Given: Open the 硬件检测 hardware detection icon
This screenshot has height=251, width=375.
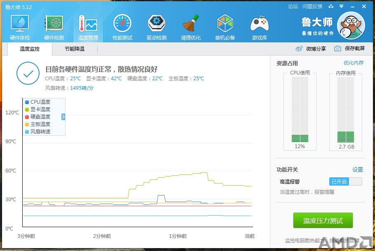Looking at the screenshot, I should [54, 23].
